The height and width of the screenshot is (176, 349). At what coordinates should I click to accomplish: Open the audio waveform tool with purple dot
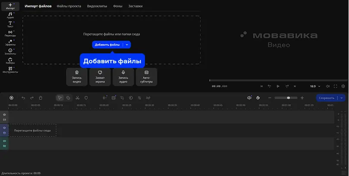pos(105,98)
